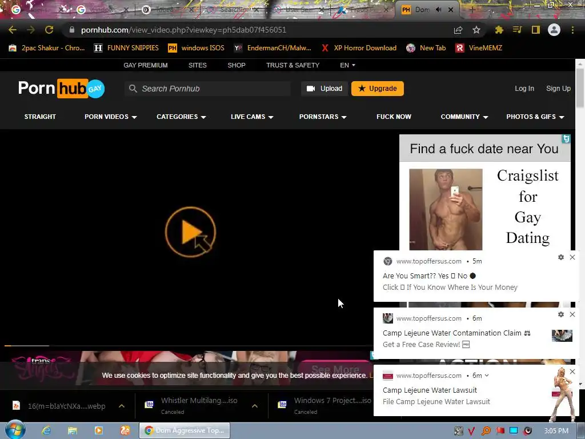This screenshot has height=439, width=585.
Task: Click the orange Upgrade button
Action: tap(378, 89)
